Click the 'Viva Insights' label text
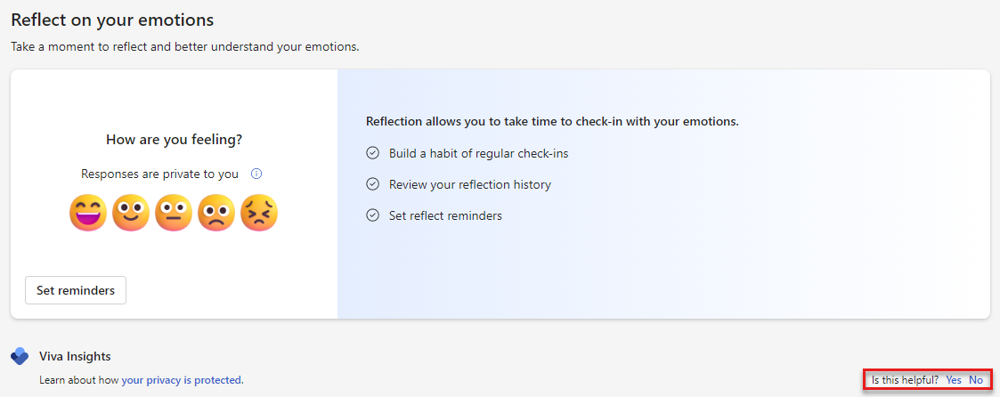 (75, 356)
